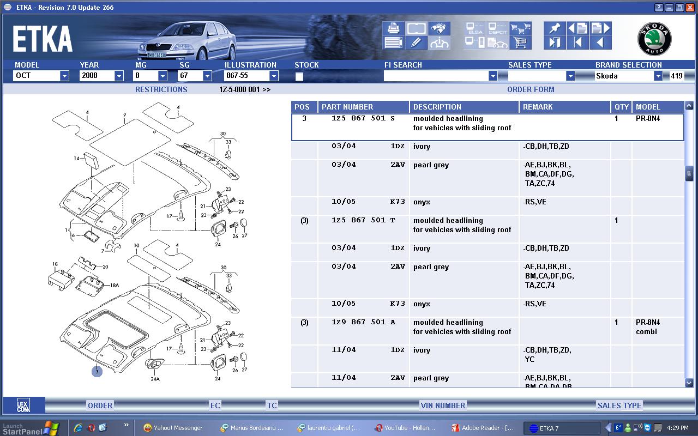698x436 pixels.
Task: Jump to first with skip-back icon
Action: 577,43
